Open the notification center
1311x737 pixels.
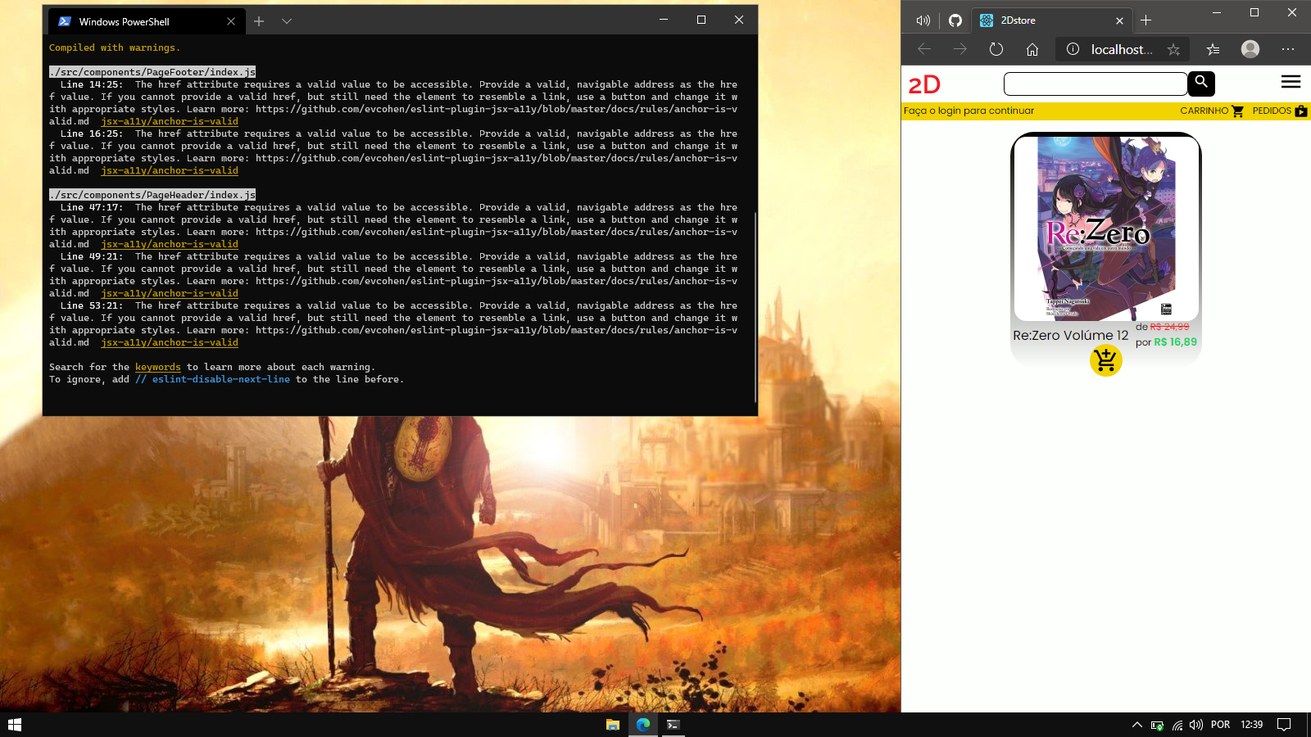coord(1284,725)
